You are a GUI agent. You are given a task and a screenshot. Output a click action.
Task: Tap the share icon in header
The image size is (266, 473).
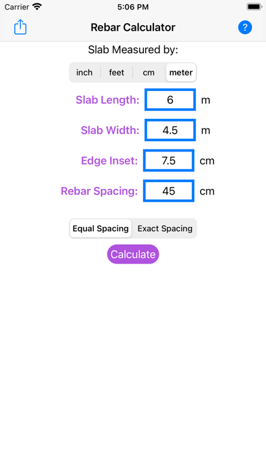pyautogui.click(x=20, y=27)
